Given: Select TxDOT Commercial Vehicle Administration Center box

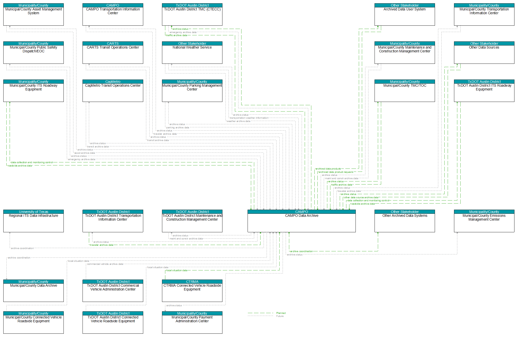Looking at the screenshot, I should tap(113, 291).
